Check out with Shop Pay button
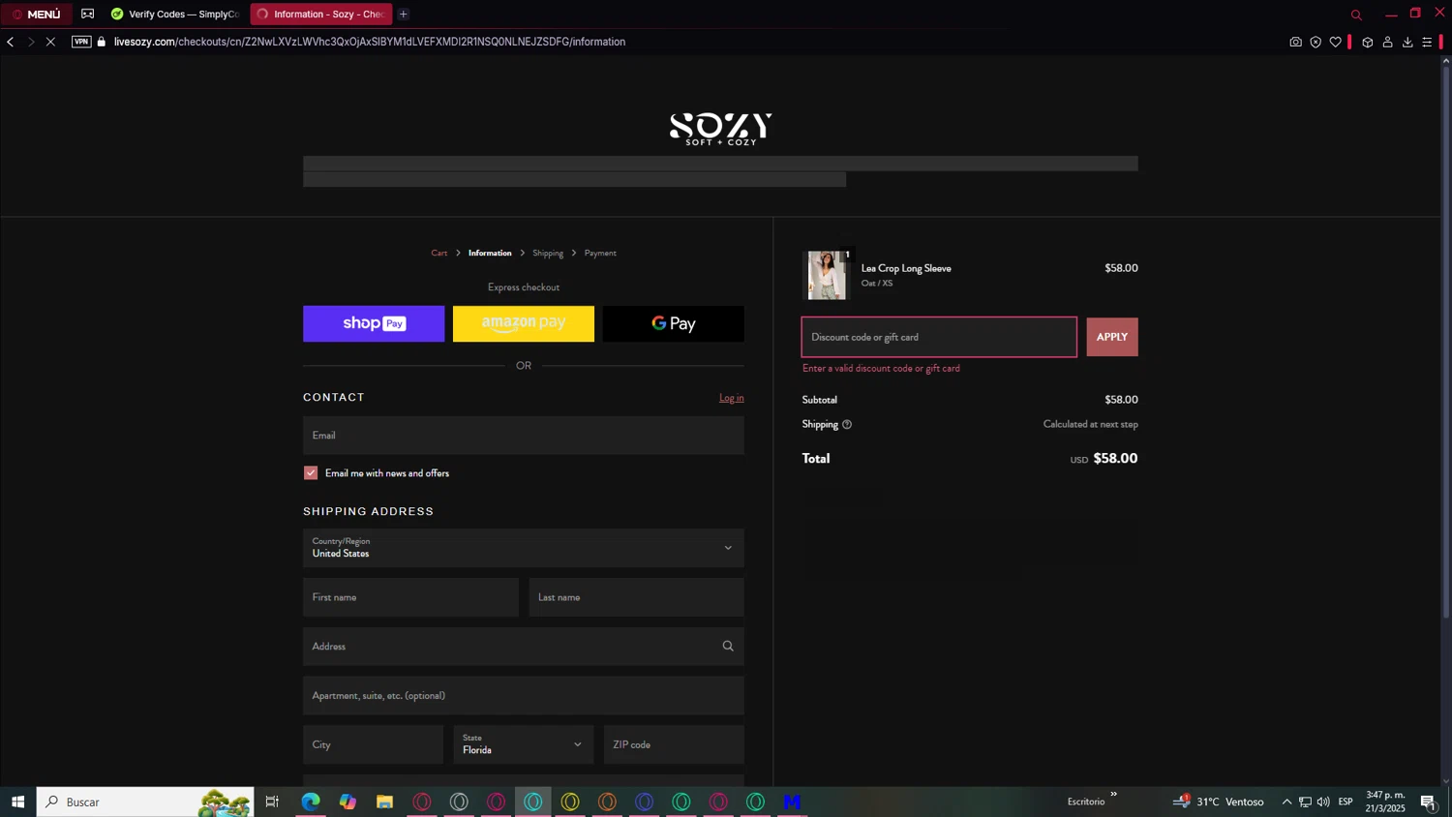 coord(374,323)
